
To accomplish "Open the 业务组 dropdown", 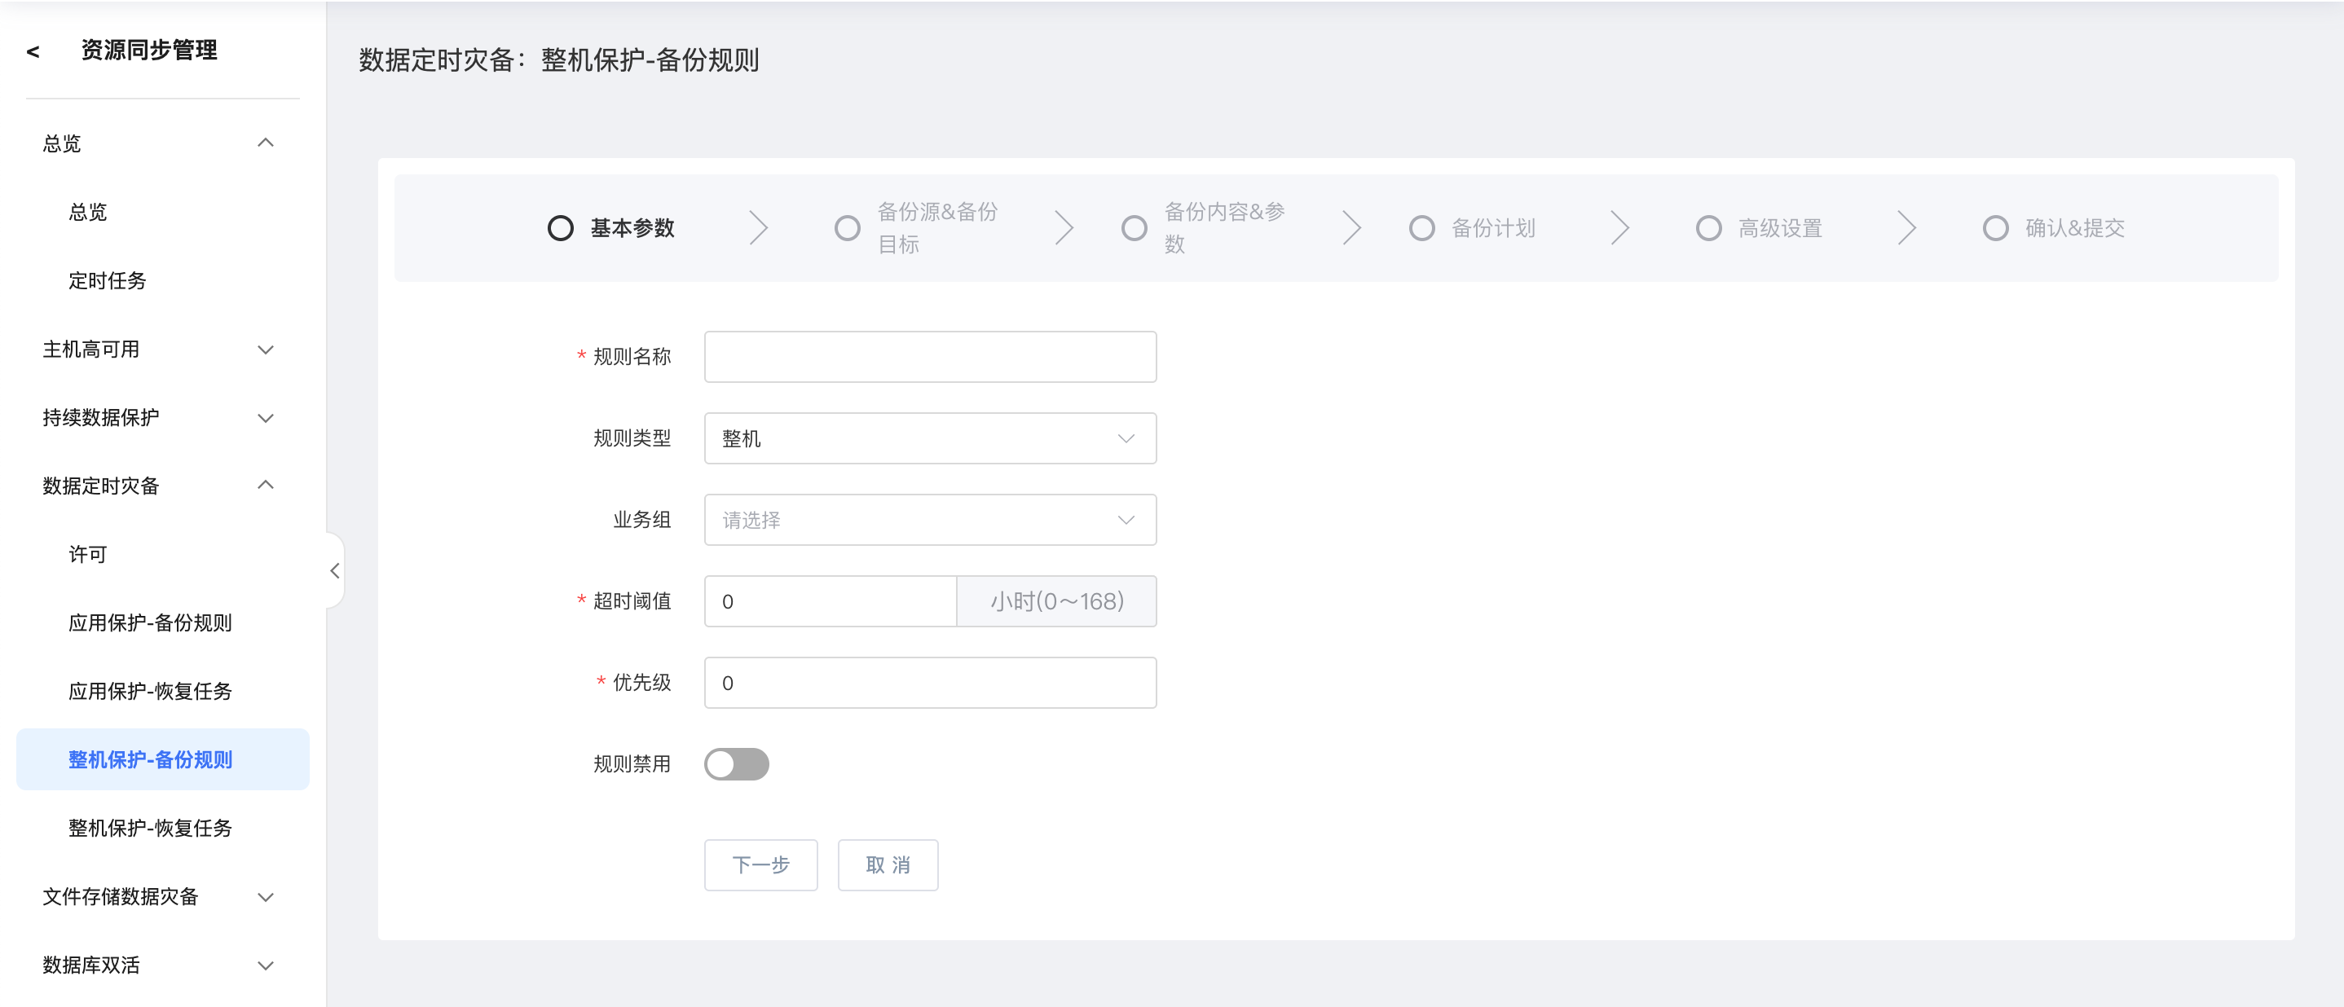I will tap(929, 521).
